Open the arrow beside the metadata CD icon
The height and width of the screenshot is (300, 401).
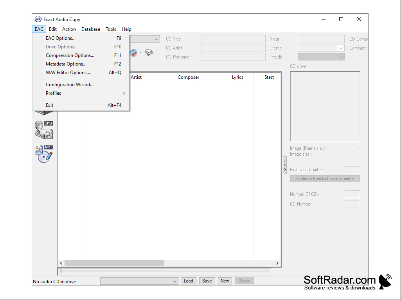[x=141, y=53]
